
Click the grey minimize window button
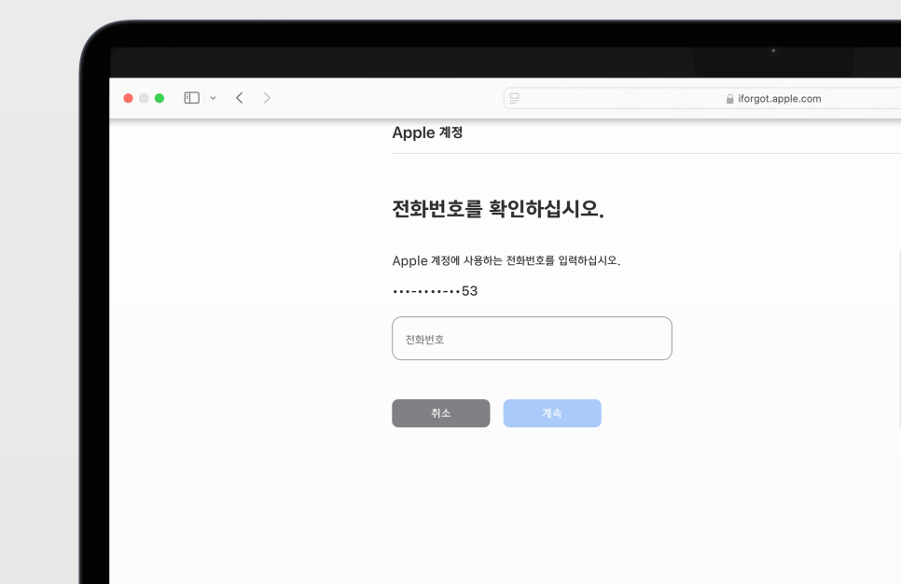[144, 98]
